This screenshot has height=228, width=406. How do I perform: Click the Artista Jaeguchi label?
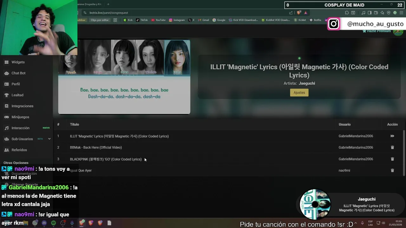[299, 83]
